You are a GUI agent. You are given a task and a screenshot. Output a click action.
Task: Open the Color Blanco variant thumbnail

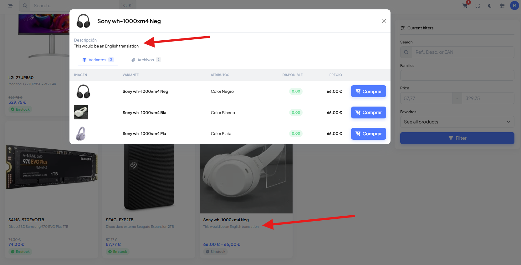tap(81, 112)
